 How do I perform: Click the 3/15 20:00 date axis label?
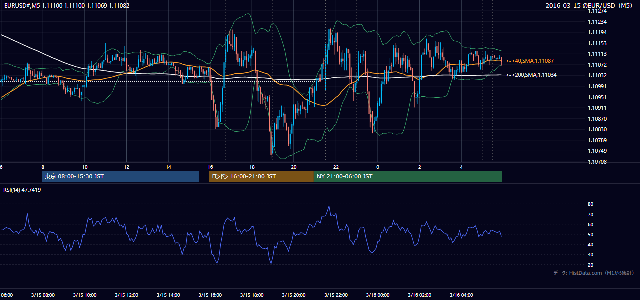click(293, 295)
